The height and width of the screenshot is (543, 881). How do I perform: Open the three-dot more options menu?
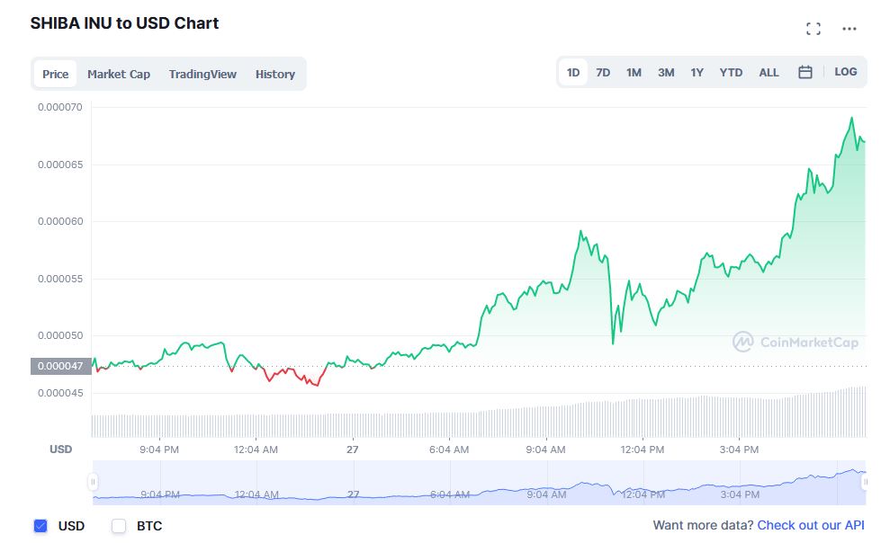point(850,29)
